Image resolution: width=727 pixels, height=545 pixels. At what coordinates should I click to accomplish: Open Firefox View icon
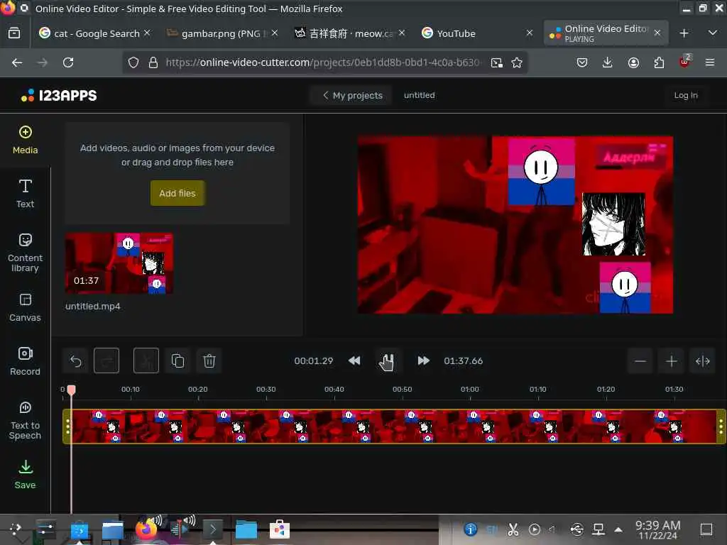pos(14,33)
